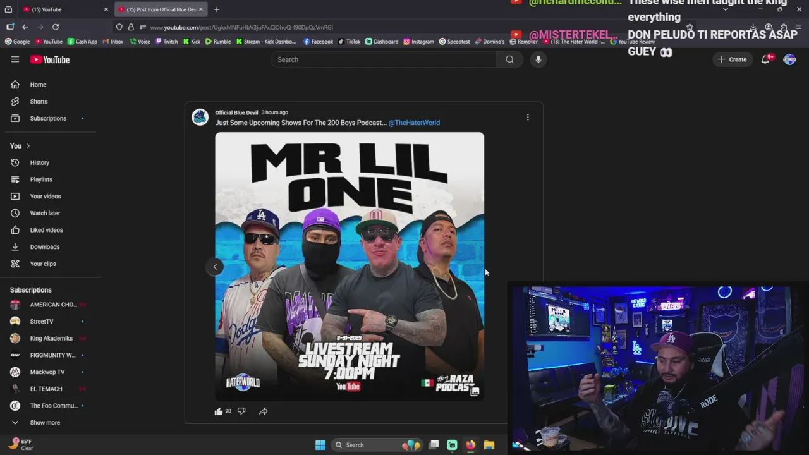This screenshot has width=809, height=455.
Task: Open YouTube notifications bell
Action: tap(765, 59)
